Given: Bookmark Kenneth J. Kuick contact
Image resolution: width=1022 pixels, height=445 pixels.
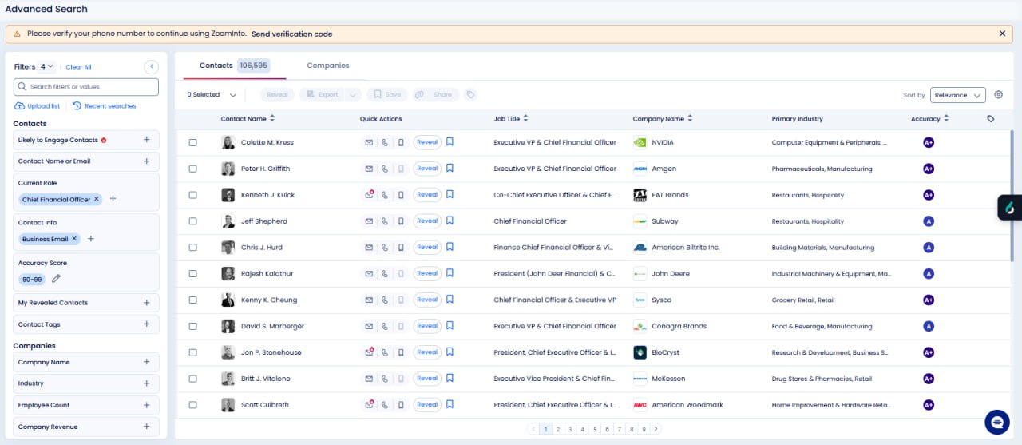Looking at the screenshot, I should (x=450, y=195).
